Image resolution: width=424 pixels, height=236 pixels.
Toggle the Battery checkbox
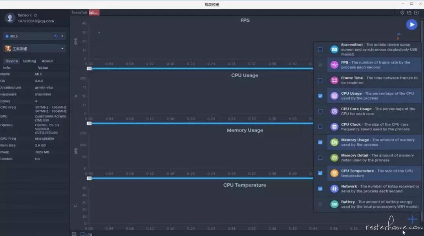(320, 204)
